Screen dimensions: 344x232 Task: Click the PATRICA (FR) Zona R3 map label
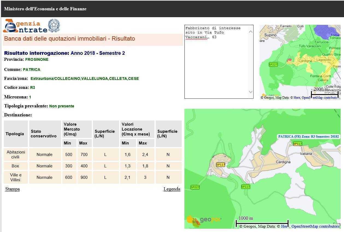(308, 137)
